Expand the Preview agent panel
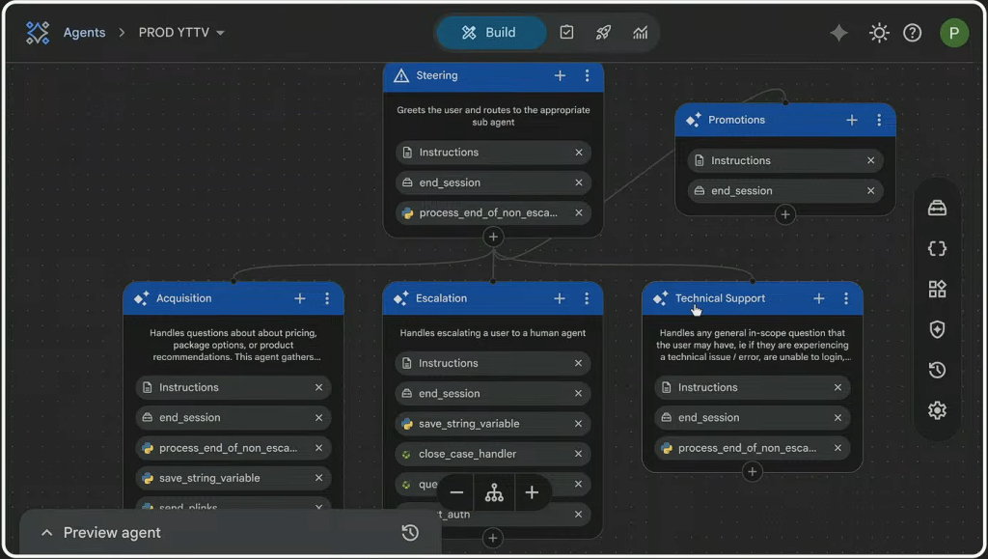The image size is (988, 559). pos(46,533)
